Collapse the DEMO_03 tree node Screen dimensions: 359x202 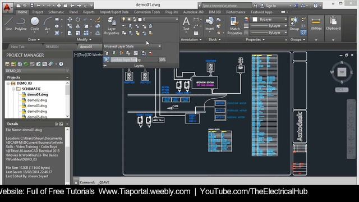[x=8, y=84]
